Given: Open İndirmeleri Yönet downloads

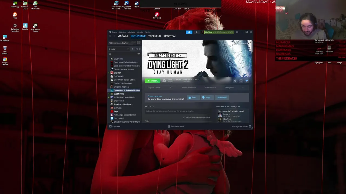Looking at the screenshot, I should point(176,126).
